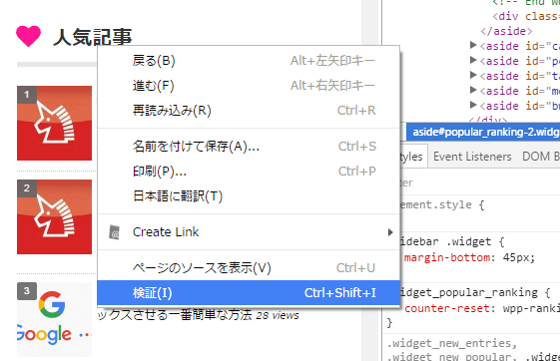
Task: Select 印刷(P)... in context menu
Action: coord(249,172)
